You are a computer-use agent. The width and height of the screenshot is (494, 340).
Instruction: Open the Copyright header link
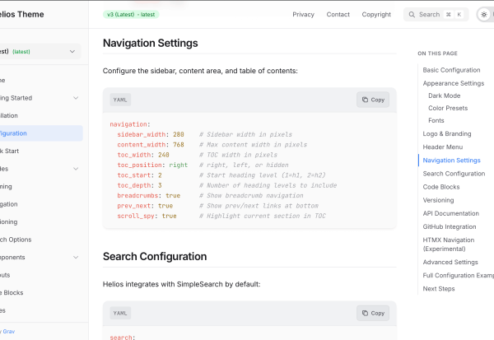376,15
